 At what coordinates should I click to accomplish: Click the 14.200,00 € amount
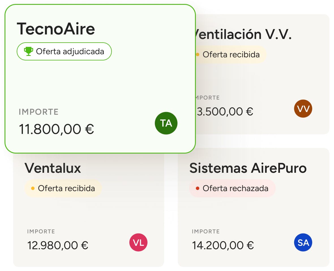tap(223, 245)
